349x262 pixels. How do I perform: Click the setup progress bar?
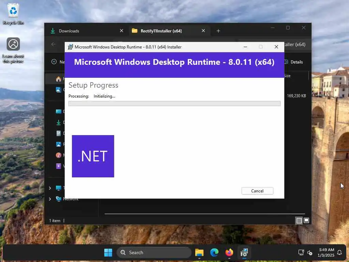point(174,103)
